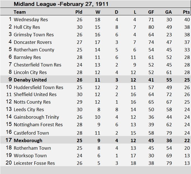Select the highlighted Mexborough team cell
Viewport: 191px width, 174px height.
click(28, 140)
